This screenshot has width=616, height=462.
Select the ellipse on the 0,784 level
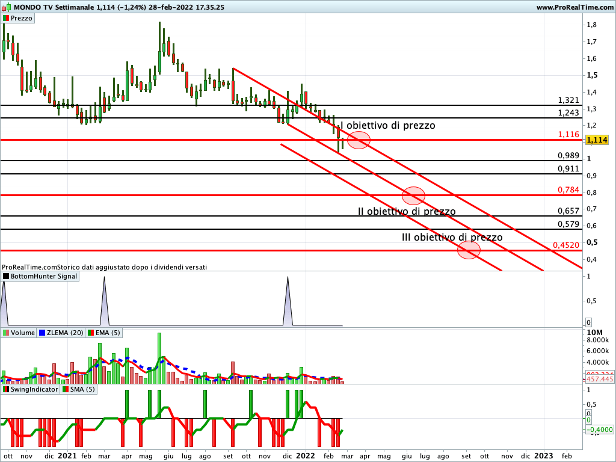click(x=413, y=195)
